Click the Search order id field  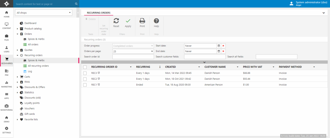(133, 57)
